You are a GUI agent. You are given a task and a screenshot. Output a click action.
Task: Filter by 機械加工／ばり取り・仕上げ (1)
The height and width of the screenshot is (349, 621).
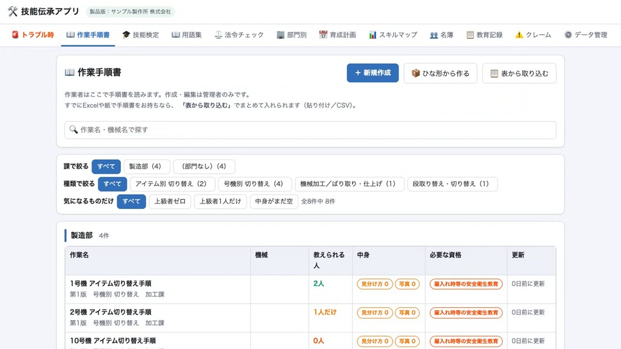tap(350, 184)
